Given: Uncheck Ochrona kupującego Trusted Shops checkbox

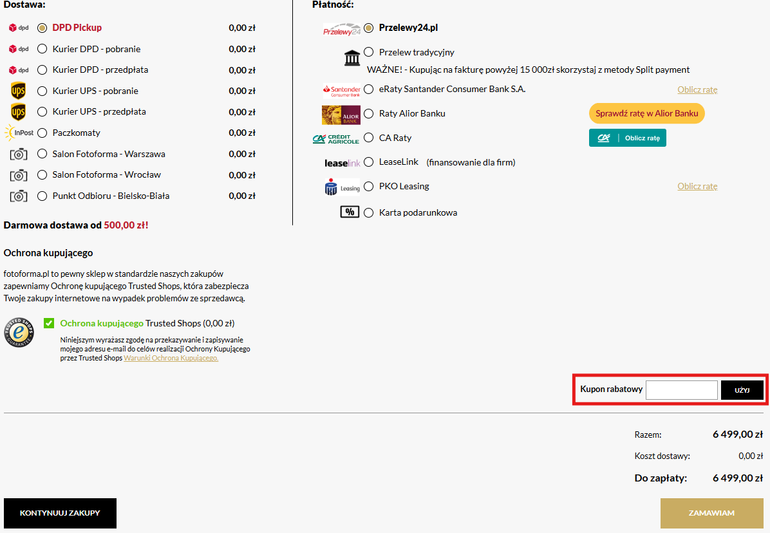Looking at the screenshot, I should pyautogui.click(x=49, y=323).
